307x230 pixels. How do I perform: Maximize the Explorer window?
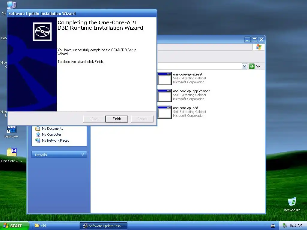click(x=254, y=40)
